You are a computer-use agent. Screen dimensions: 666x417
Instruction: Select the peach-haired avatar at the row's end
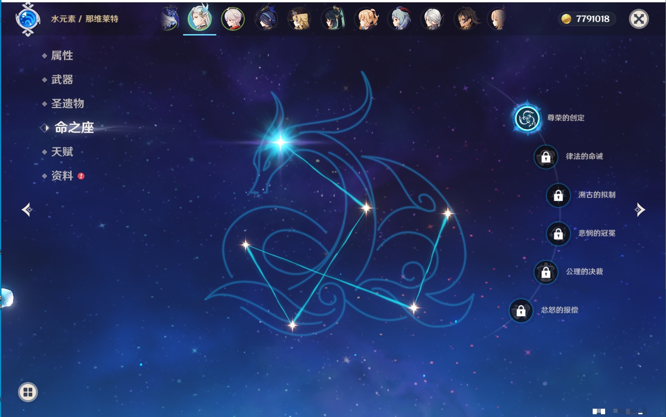coord(497,19)
